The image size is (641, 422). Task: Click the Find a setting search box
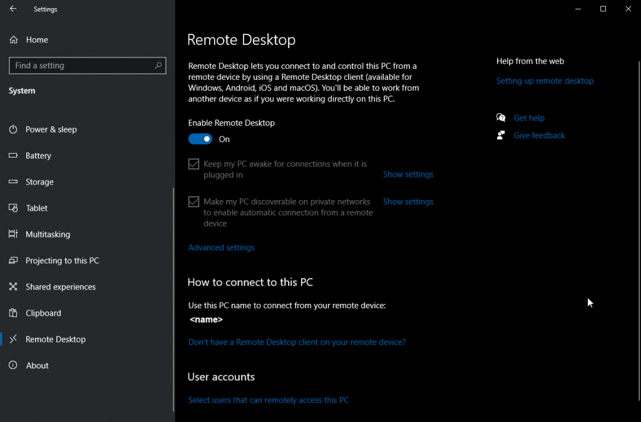[x=81, y=66]
